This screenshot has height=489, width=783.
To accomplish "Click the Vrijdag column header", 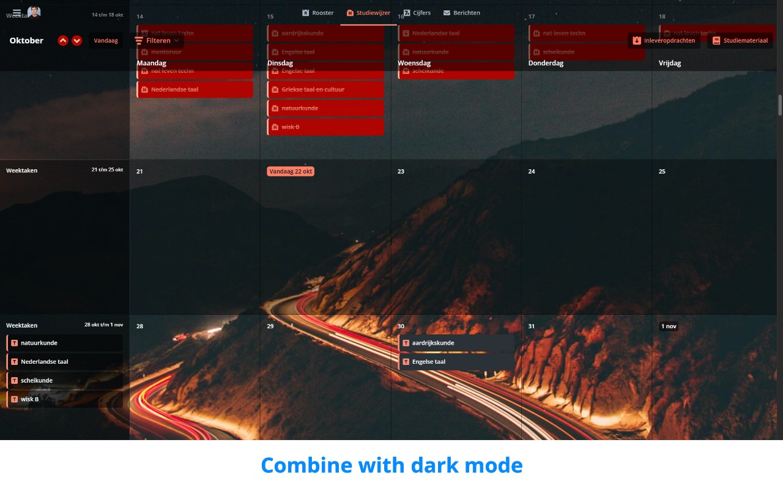I will (x=670, y=63).
